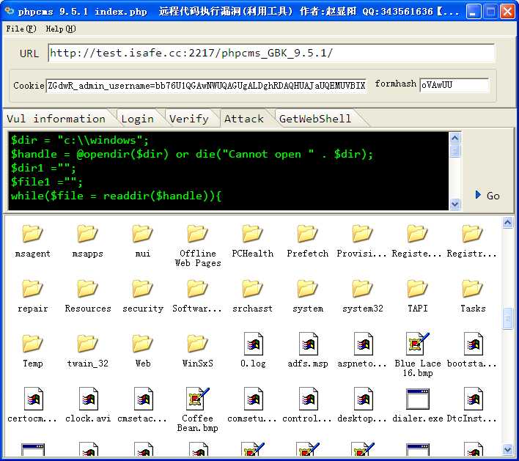
Task: Select the control... file icon
Action: pos(308,399)
